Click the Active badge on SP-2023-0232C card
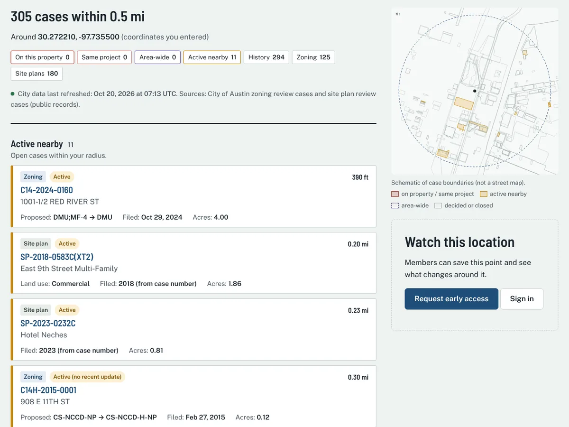Viewport: 569px width, 427px height. click(67, 310)
